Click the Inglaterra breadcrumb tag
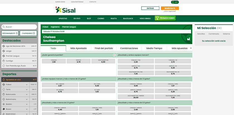The height and width of the screenshot is (115, 234). click(55, 27)
